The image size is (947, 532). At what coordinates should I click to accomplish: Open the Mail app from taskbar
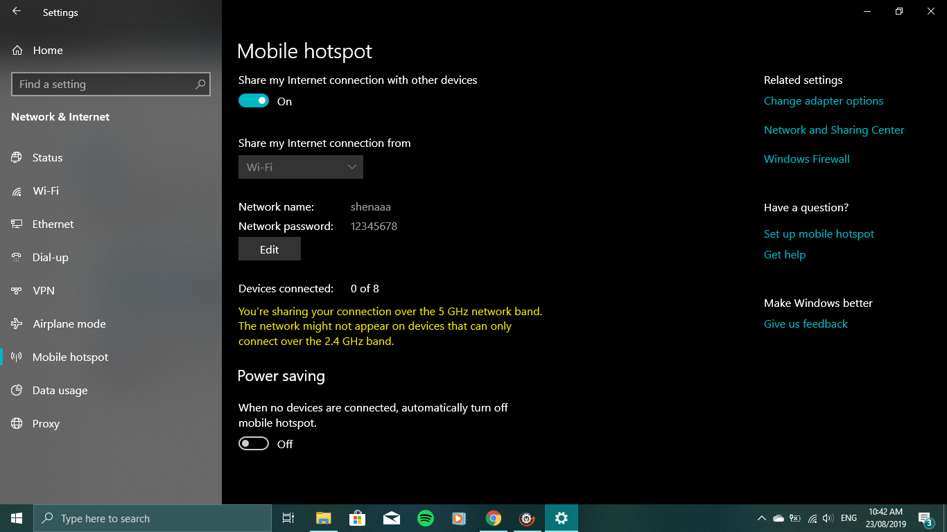(x=391, y=518)
